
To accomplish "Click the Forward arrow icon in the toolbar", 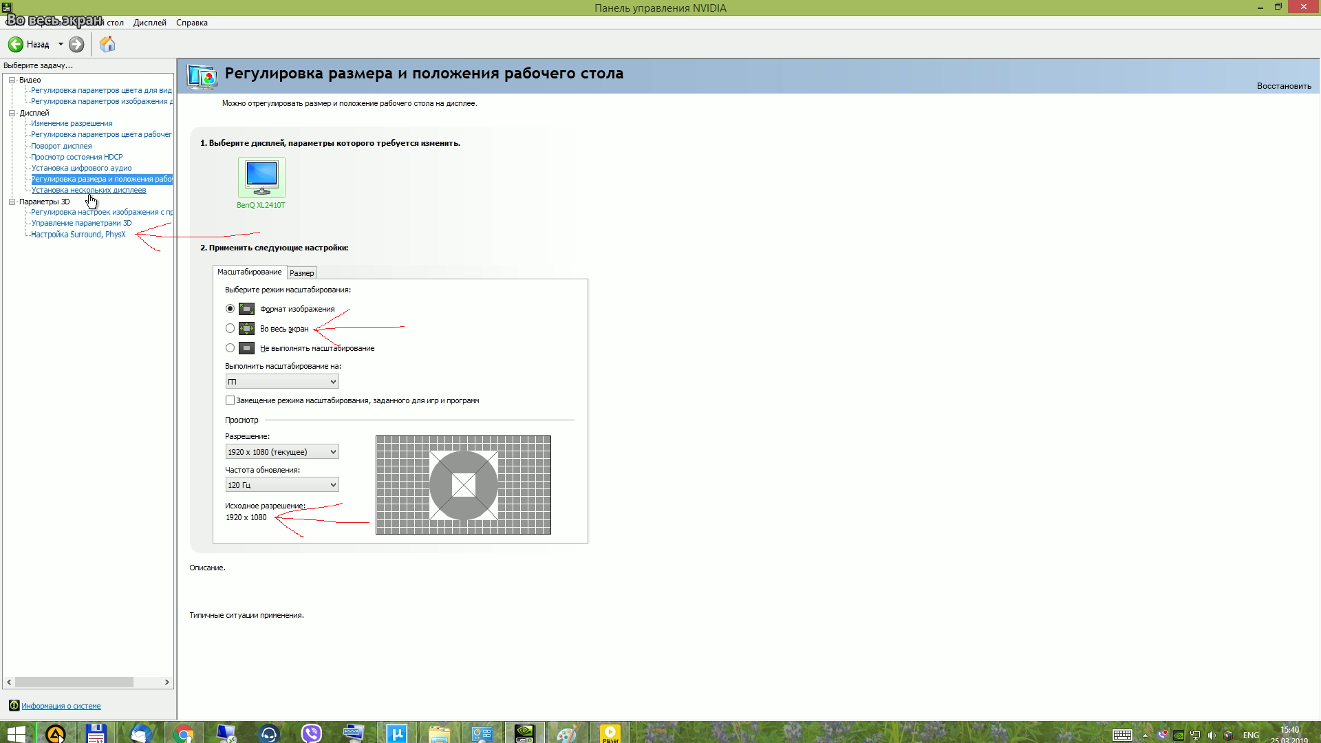I will pos(76,45).
